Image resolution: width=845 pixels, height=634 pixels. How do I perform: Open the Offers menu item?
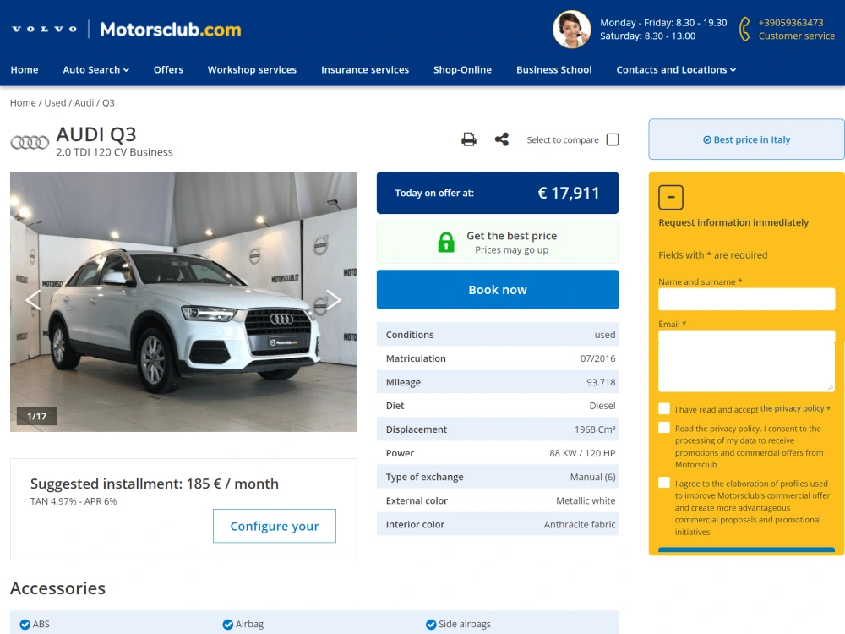click(x=168, y=69)
